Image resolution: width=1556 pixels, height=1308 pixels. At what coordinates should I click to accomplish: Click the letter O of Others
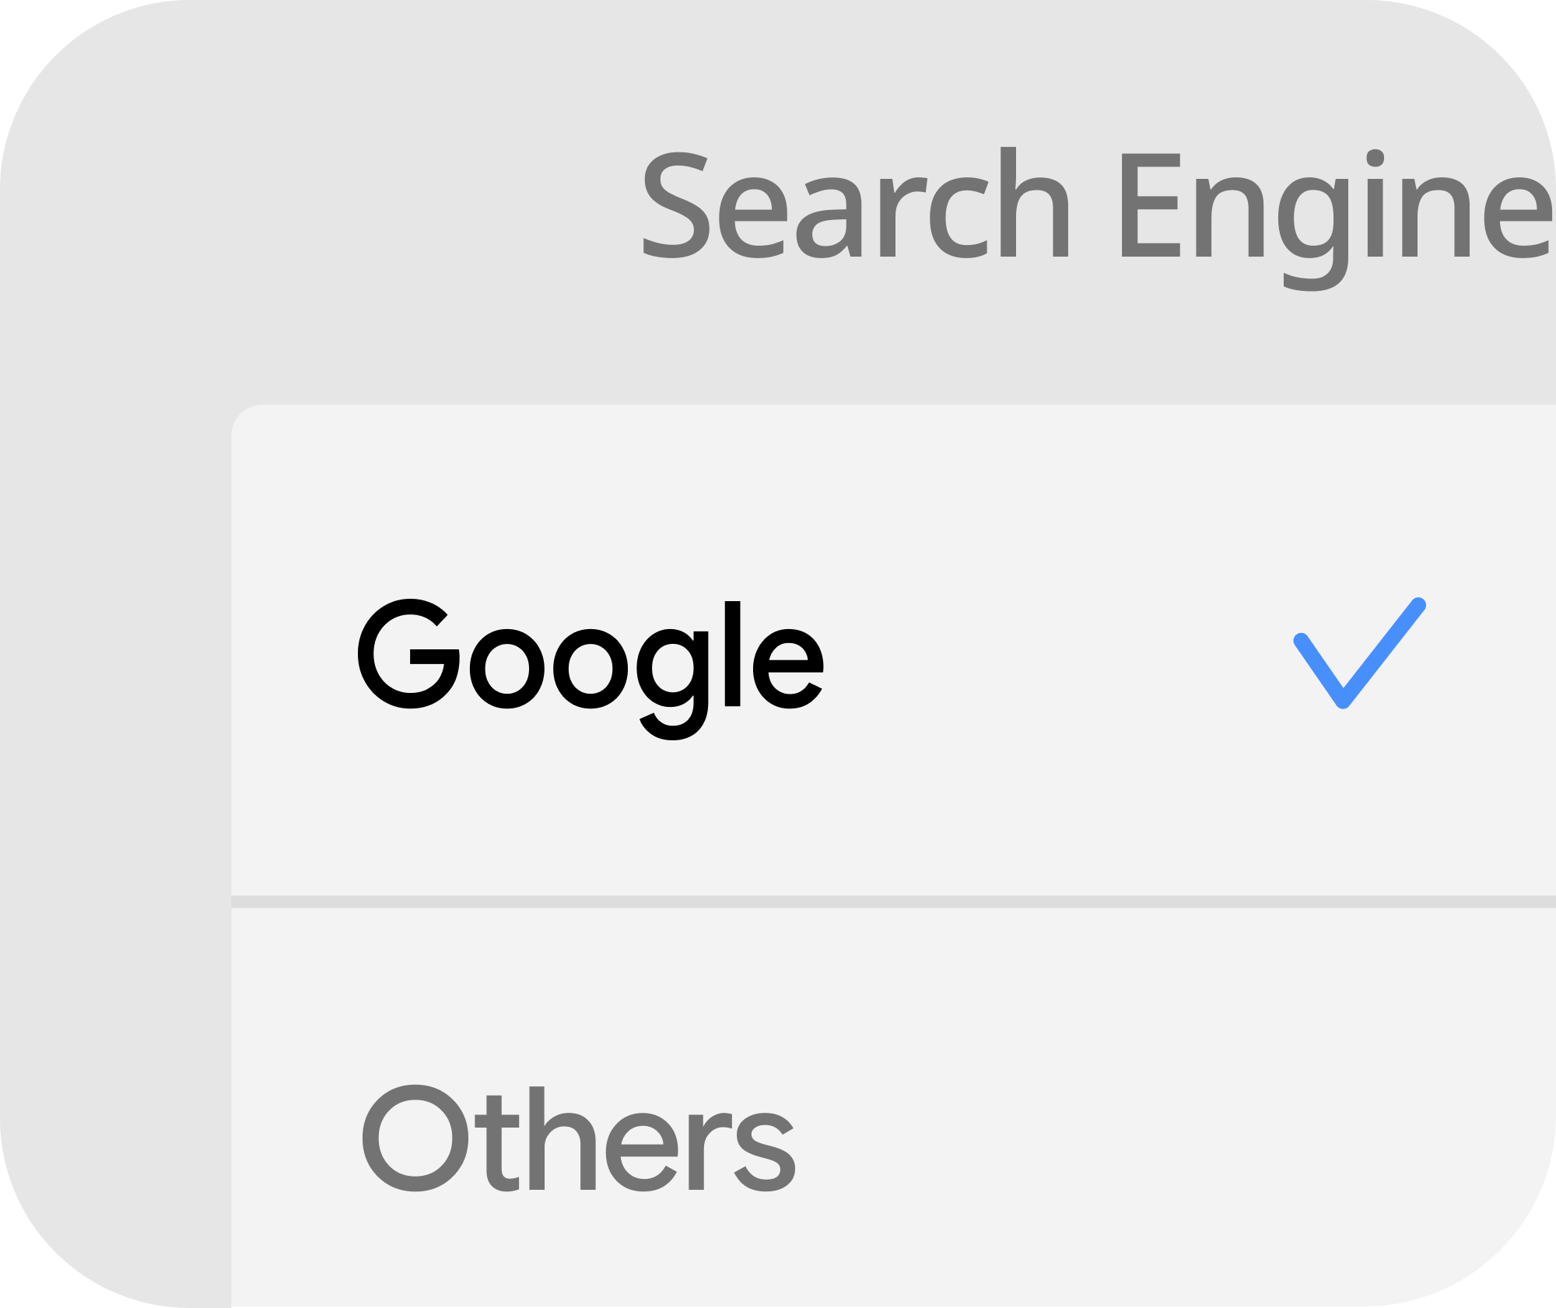[x=415, y=1138]
